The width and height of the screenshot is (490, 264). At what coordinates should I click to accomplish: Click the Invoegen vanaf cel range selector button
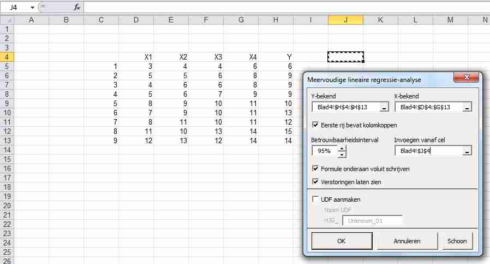tap(467, 151)
